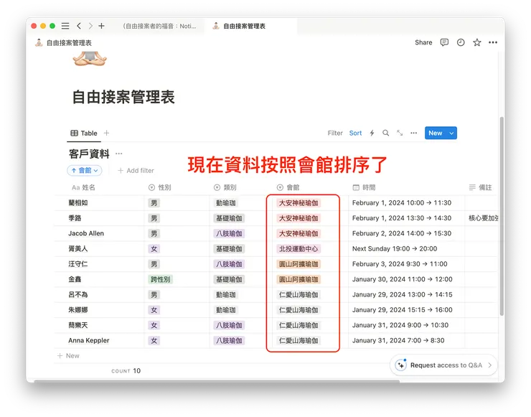Add a new row with + New

pyautogui.click(x=68, y=356)
